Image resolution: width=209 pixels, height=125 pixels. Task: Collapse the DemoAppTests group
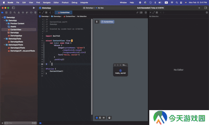click(4, 39)
